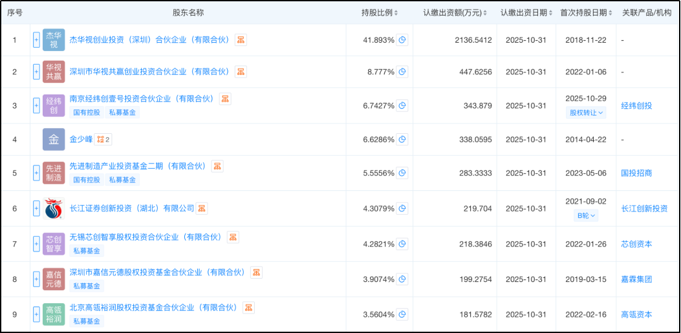
Task: Open the 高瓴资本 related institution link
Action: pyautogui.click(x=636, y=315)
